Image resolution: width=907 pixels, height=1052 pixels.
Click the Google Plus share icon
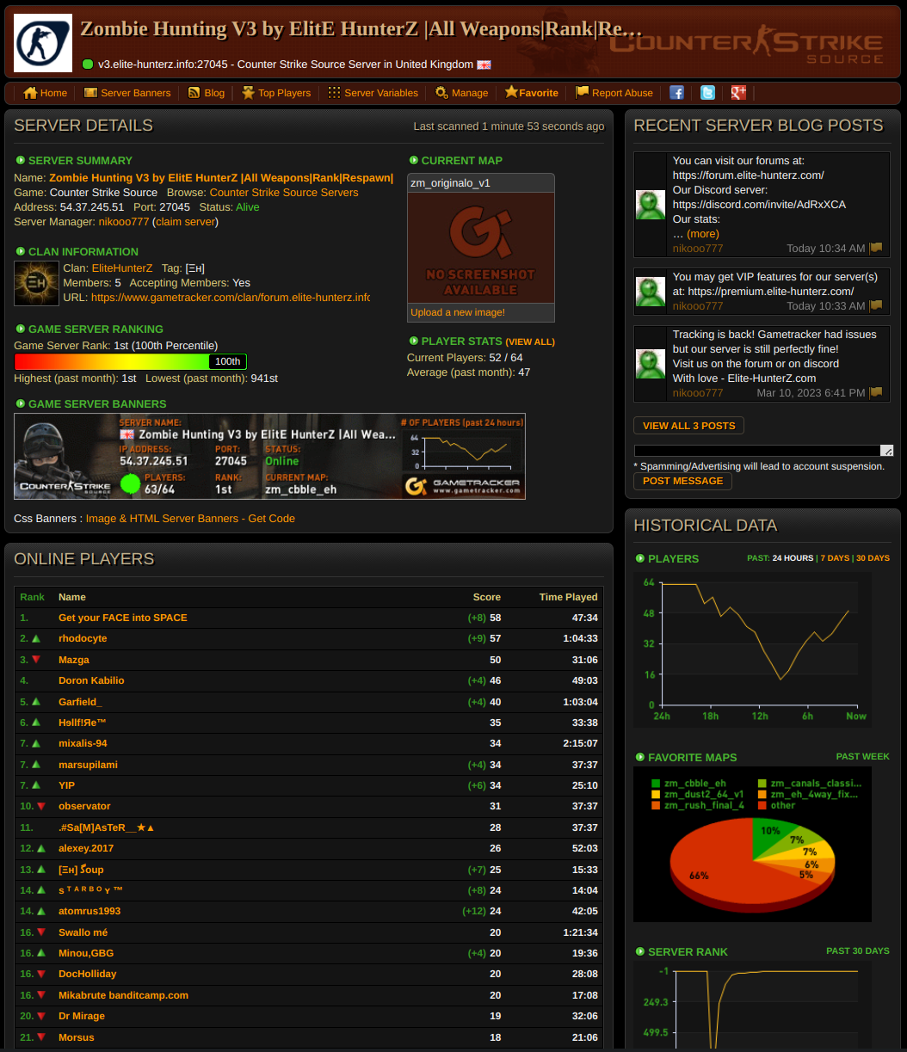pyautogui.click(x=738, y=93)
